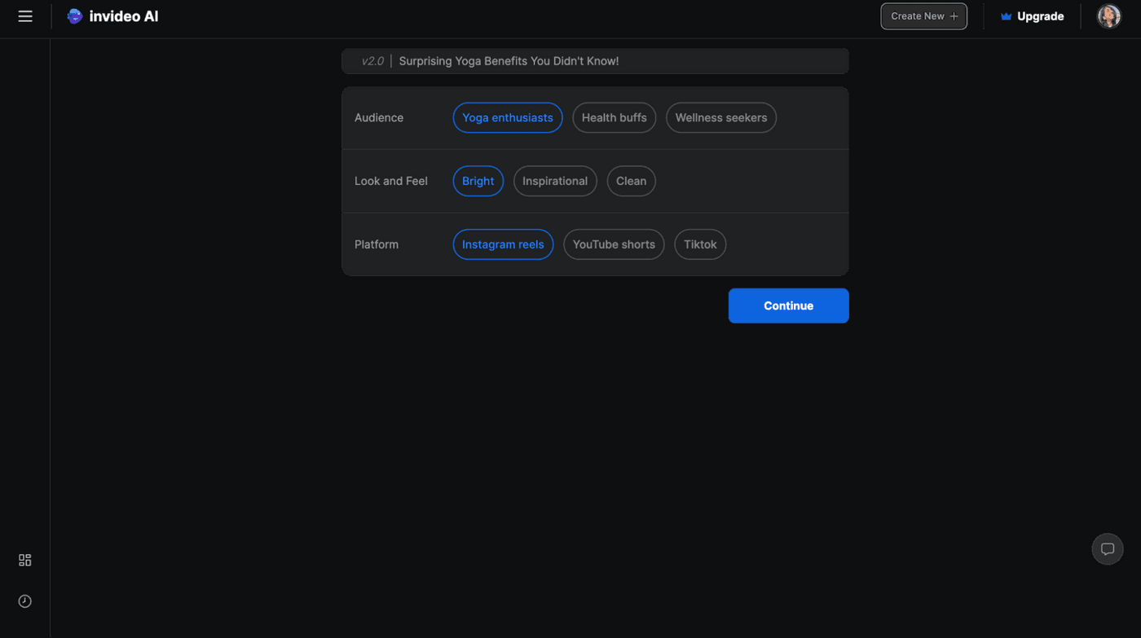Open history via the clock icon
The image size is (1141, 638).
point(25,601)
